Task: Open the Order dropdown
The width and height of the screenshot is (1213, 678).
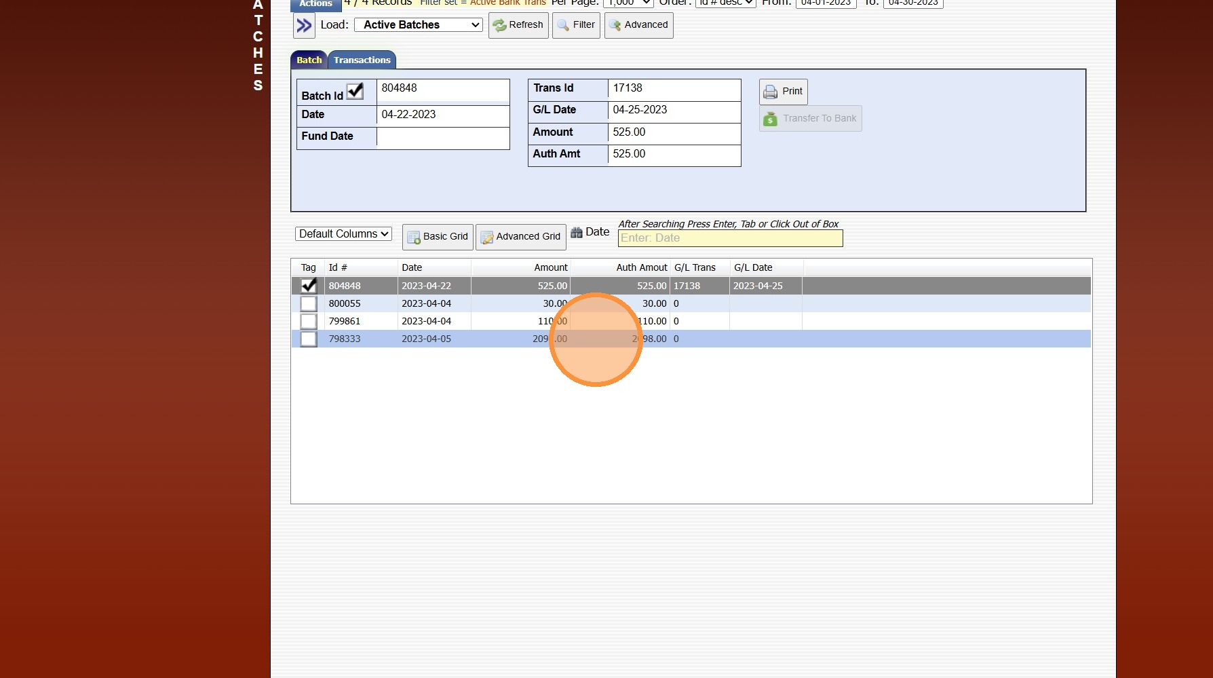Action: 725,3
